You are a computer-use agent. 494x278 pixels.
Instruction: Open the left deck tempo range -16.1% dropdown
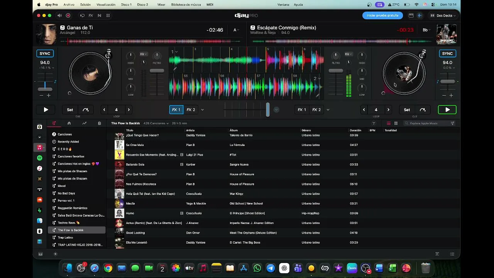[46, 68]
